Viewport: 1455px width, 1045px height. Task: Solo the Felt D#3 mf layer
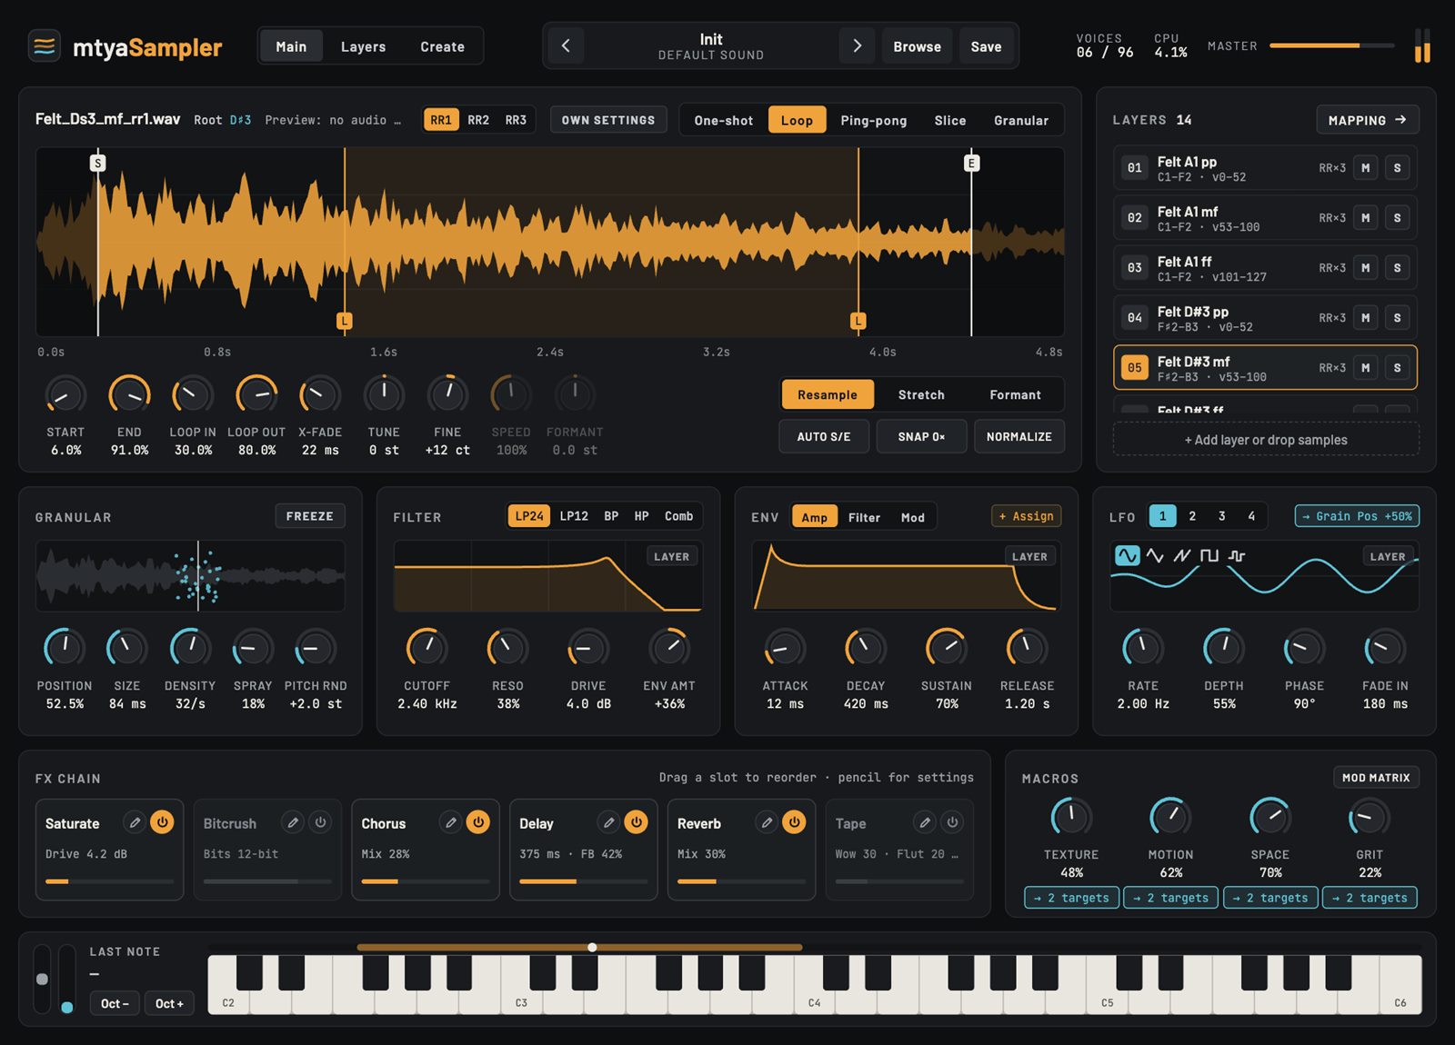pos(1397,368)
